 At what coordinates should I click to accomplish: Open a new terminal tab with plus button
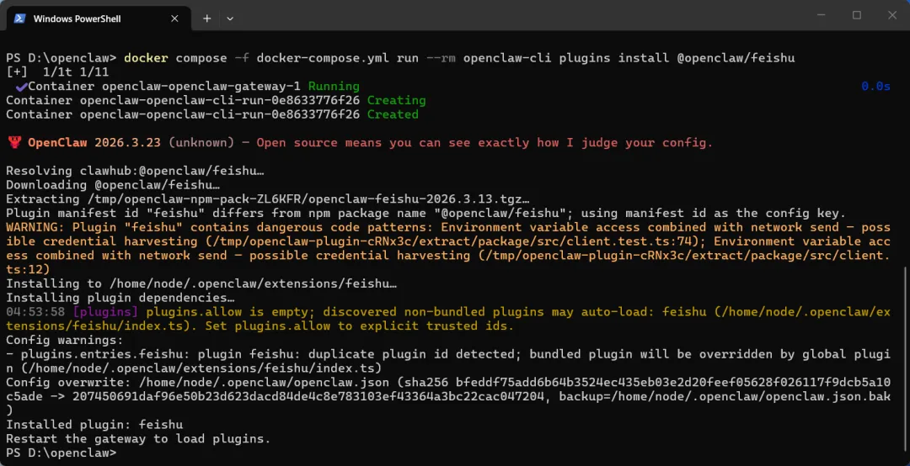(x=206, y=19)
